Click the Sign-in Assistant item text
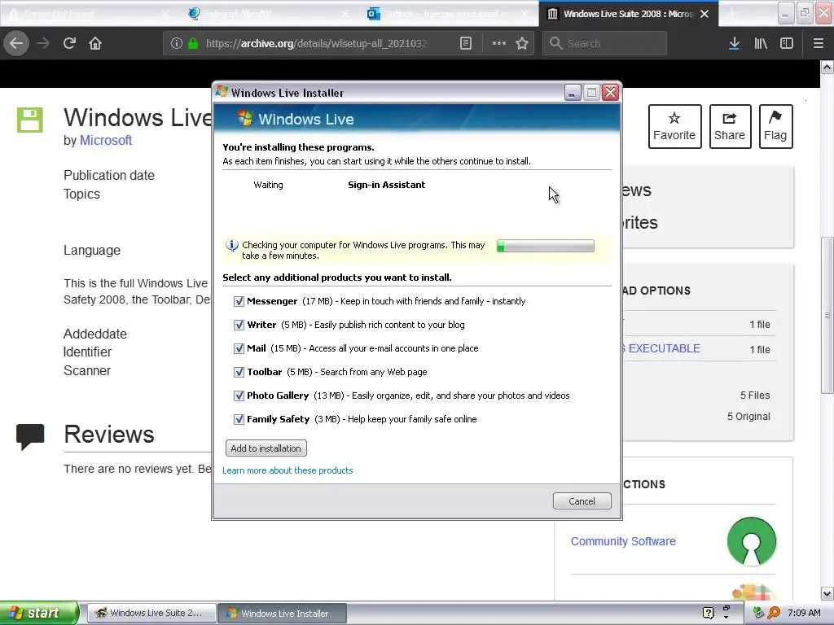This screenshot has width=834, height=625. (386, 185)
